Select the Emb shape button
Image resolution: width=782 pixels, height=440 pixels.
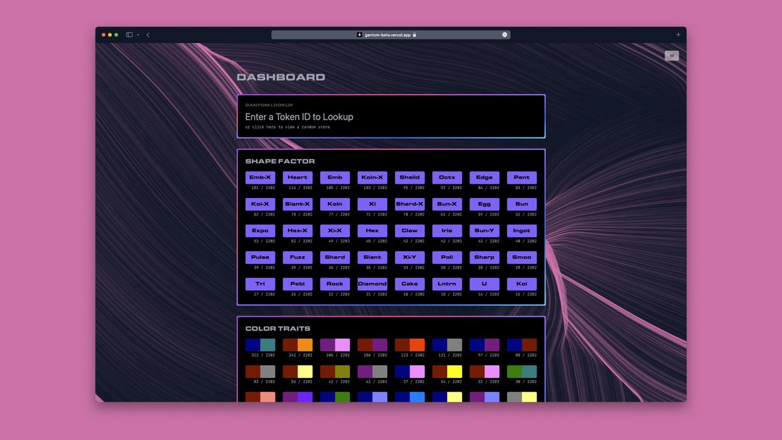click(x=335, y=177)
